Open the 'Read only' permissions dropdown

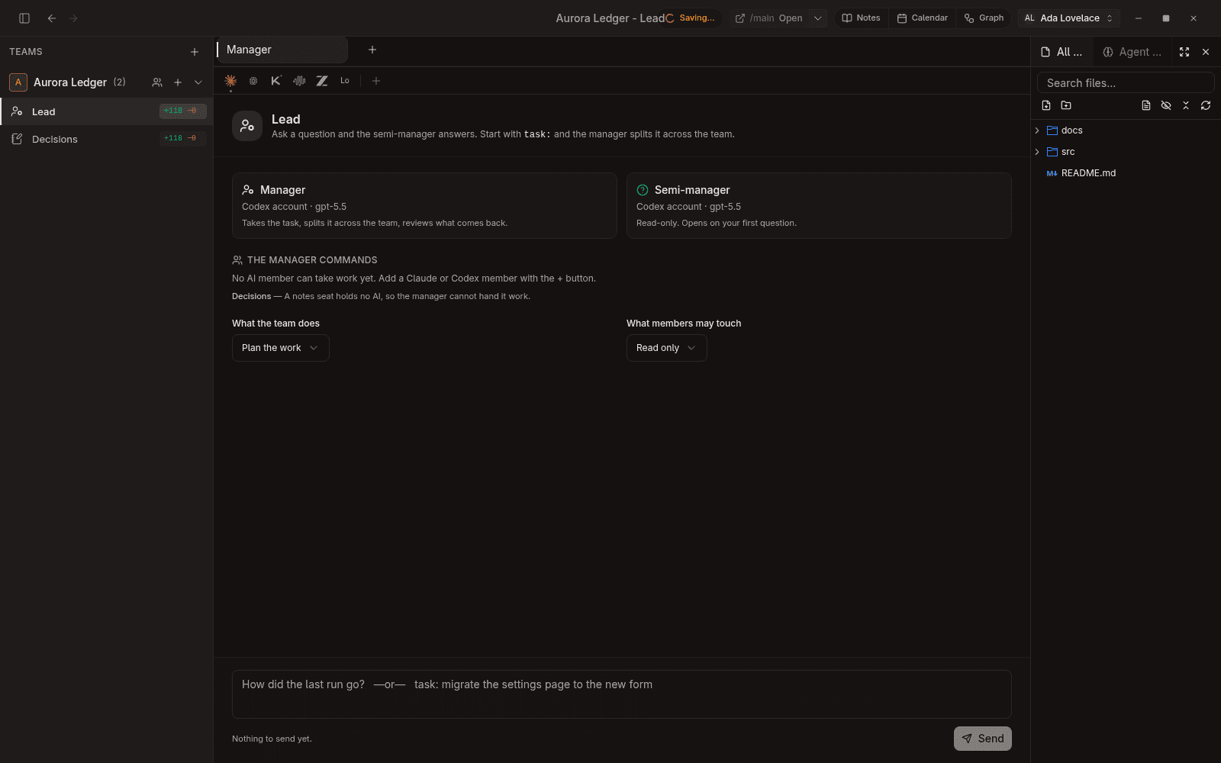point(667,348)
